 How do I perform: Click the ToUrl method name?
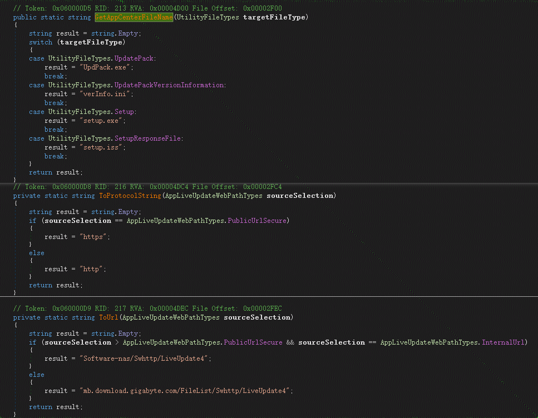pos(108,317)
